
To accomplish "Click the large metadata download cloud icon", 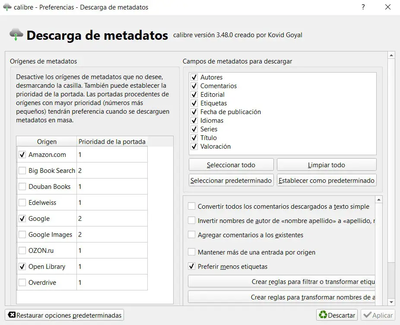I will pos(16,35).
